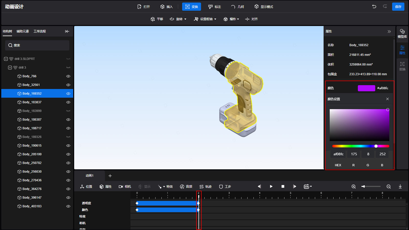The width and height of the screenshot is (409, 230).
Task: Toggle visibility of Body_403183
Action: click(x=68, y=206)
